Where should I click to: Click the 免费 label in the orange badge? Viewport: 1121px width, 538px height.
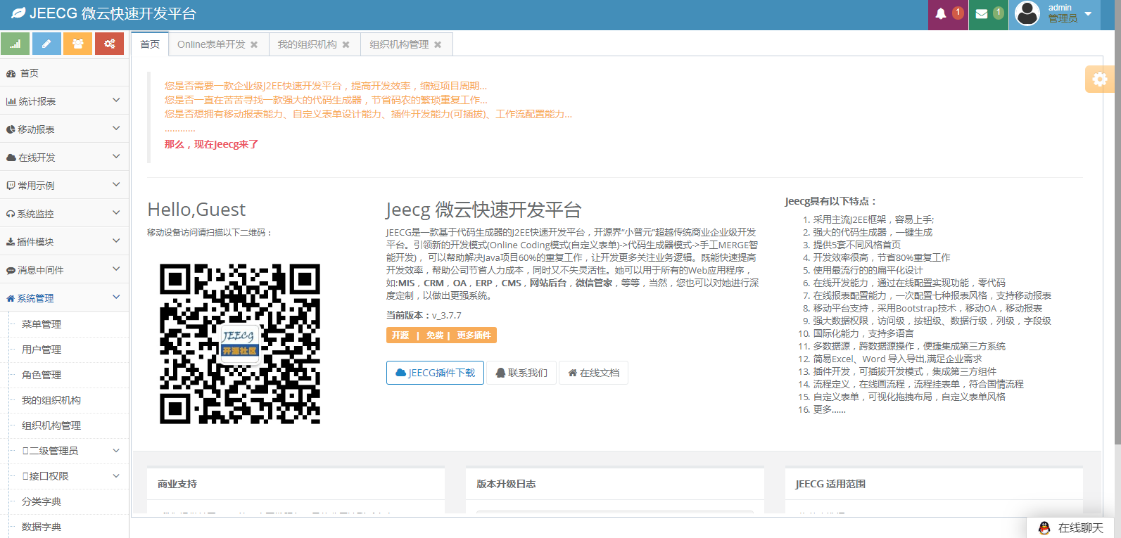[435, 335]
